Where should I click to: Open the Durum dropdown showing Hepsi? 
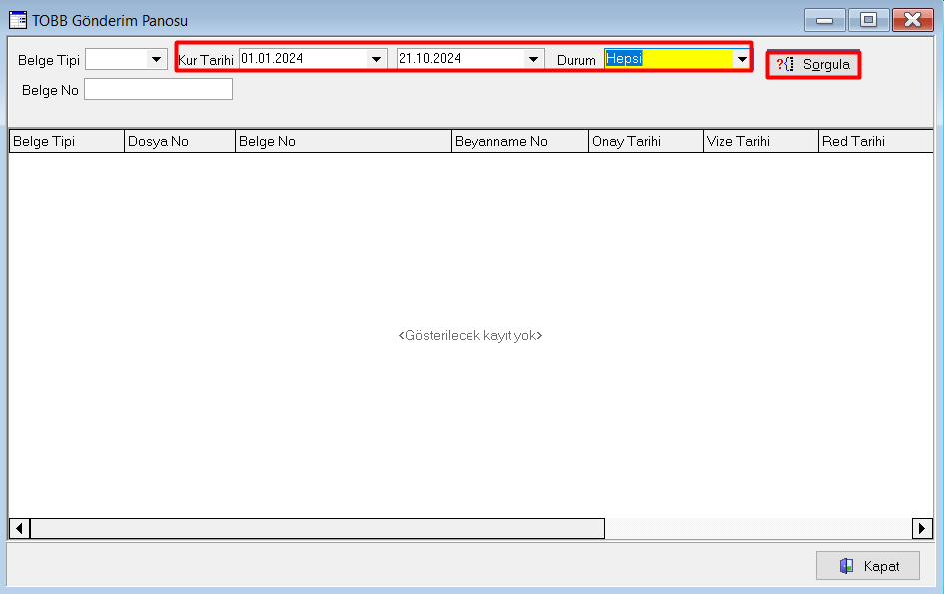pyautogui.click(x=741, y=59)
